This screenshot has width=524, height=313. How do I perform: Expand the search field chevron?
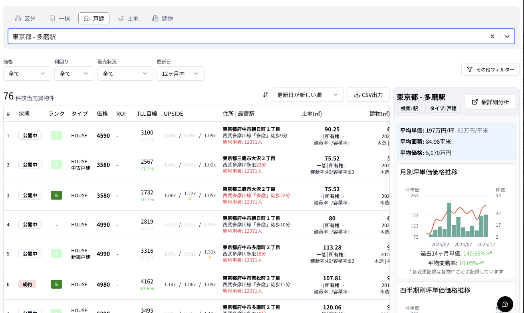(507, 36)
